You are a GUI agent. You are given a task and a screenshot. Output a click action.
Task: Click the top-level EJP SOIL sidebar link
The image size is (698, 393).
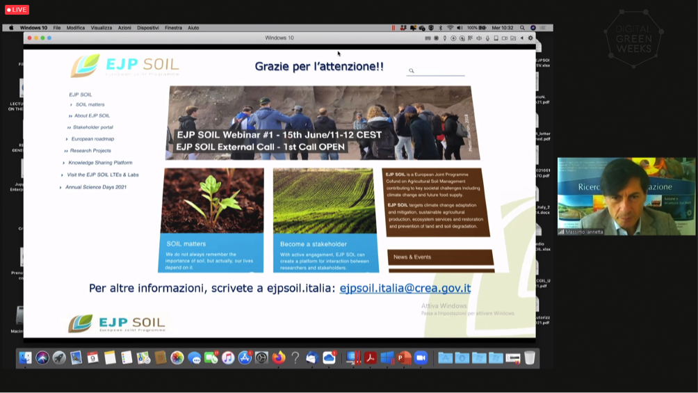(81, 95)
